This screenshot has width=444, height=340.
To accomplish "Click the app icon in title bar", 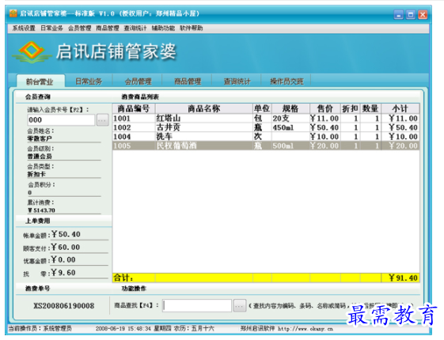I will 13,13.
